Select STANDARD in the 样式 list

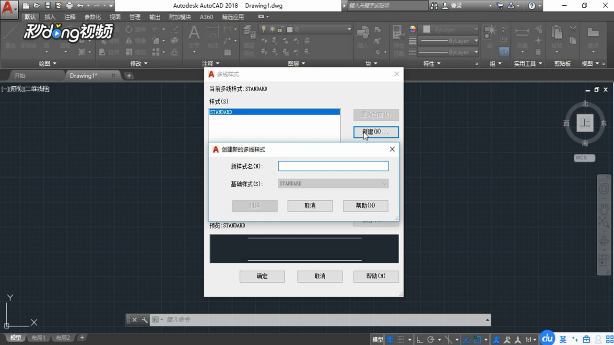[x=274, y=112]
